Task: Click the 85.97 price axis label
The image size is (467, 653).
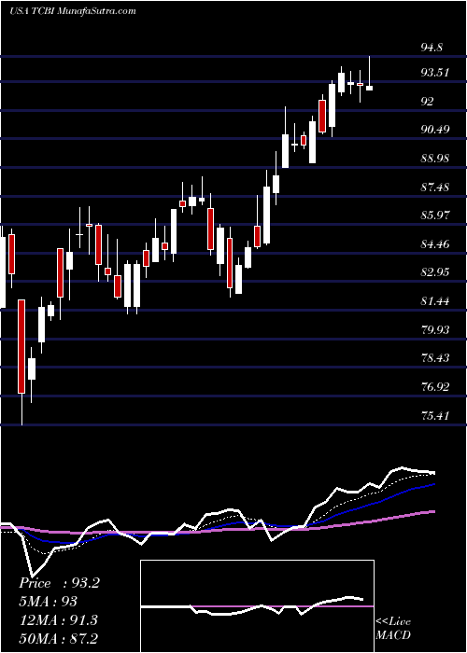Action: pos(434,215)
